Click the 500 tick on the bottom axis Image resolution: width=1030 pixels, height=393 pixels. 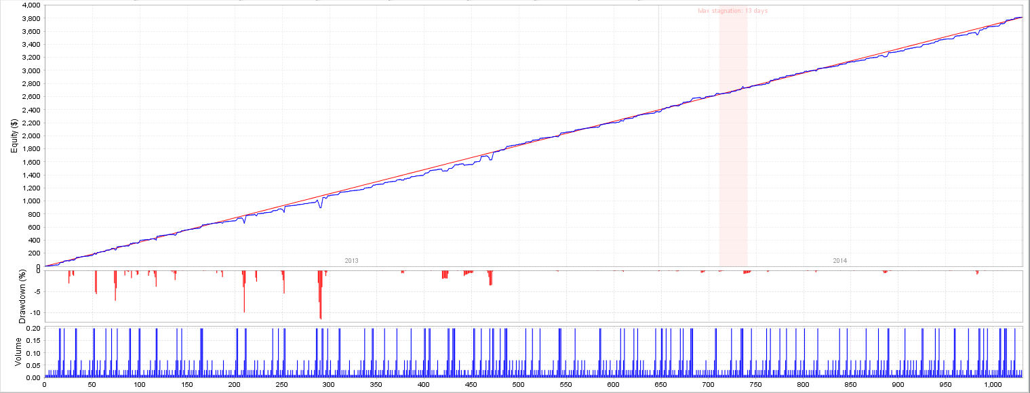[519, 386]
